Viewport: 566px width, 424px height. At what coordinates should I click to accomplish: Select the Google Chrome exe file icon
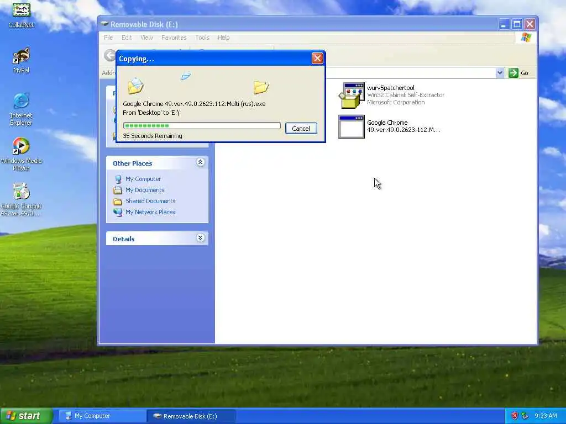pos(352,126)
